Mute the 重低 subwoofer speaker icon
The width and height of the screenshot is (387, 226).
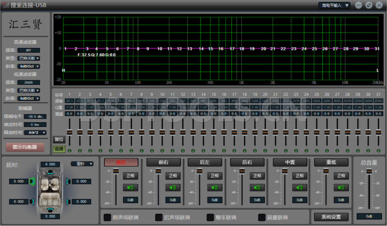coord(342,187)
